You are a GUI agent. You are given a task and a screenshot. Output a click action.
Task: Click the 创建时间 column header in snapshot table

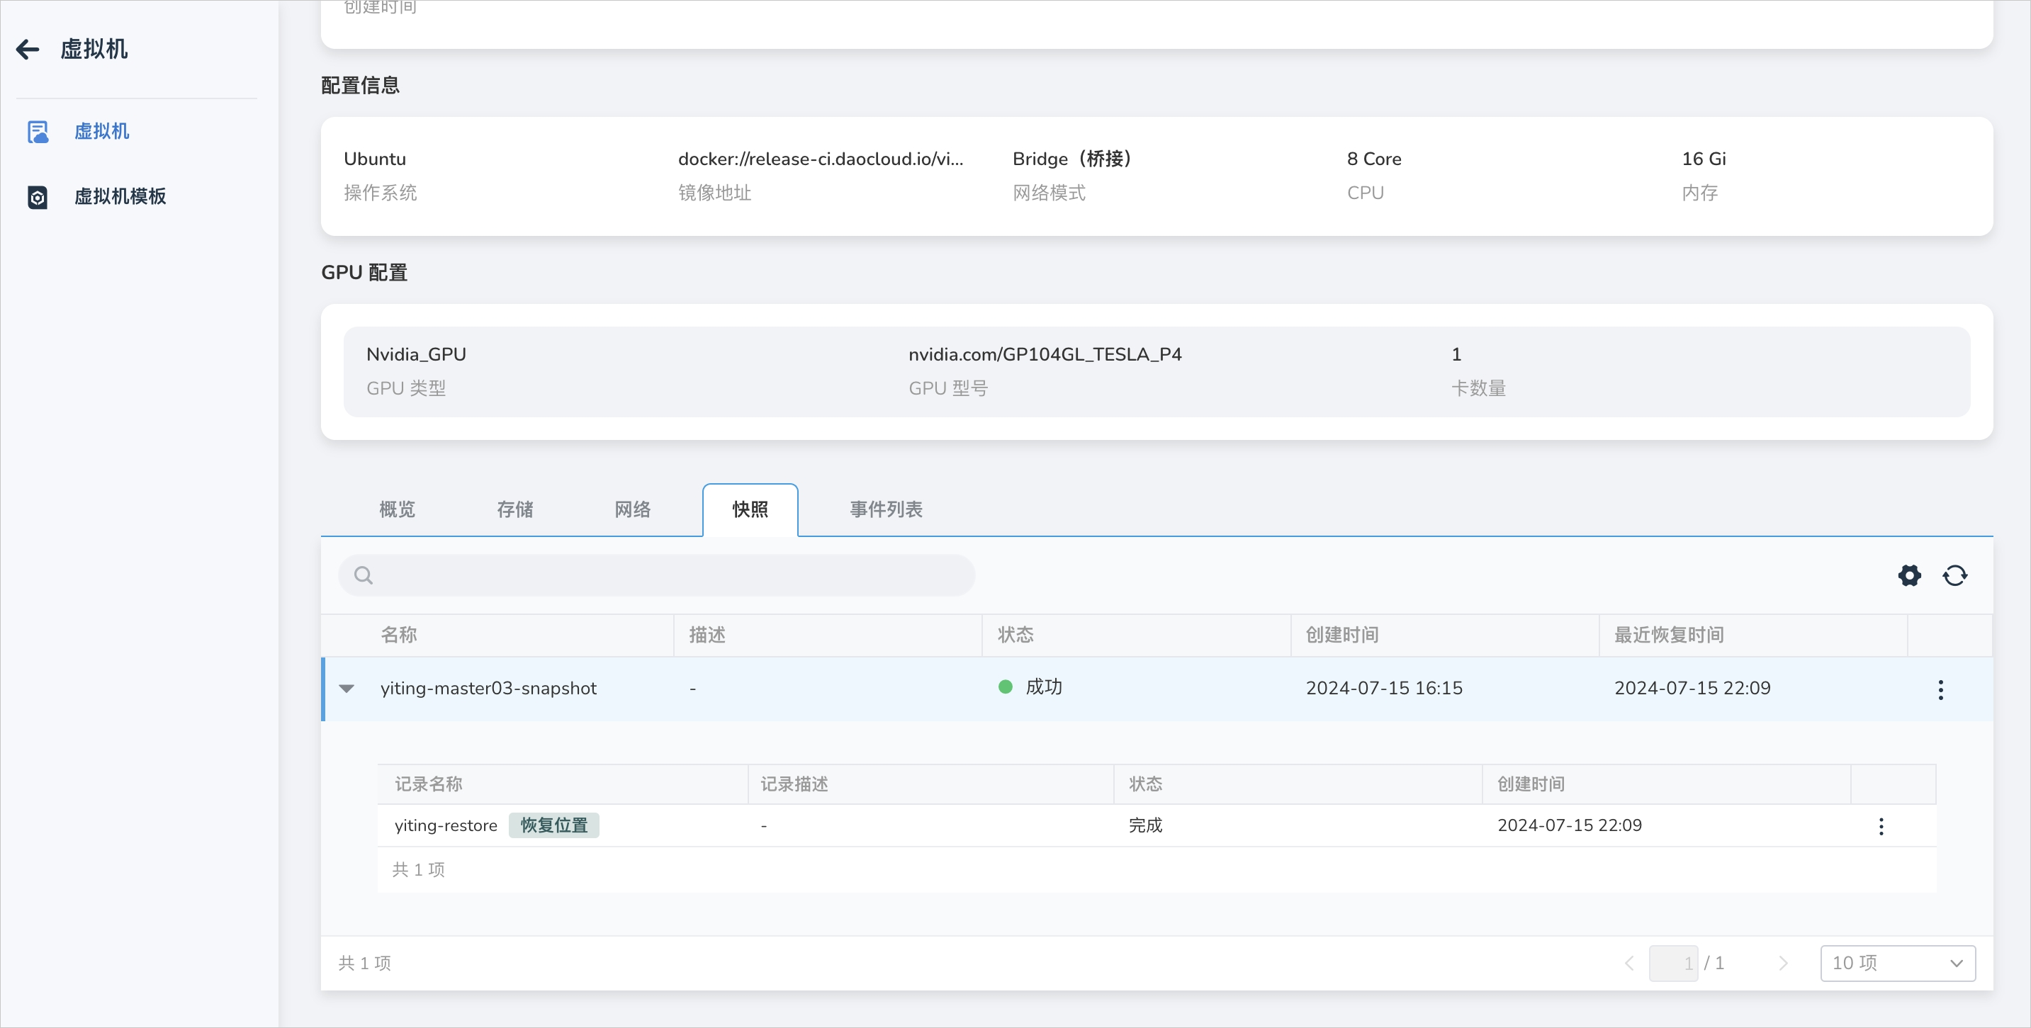pos(1342,635)
